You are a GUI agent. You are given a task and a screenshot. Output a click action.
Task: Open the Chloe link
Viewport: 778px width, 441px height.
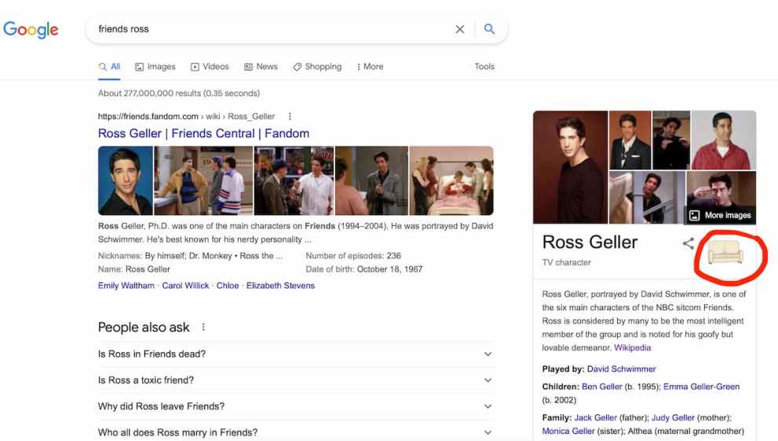coord(228,285)
